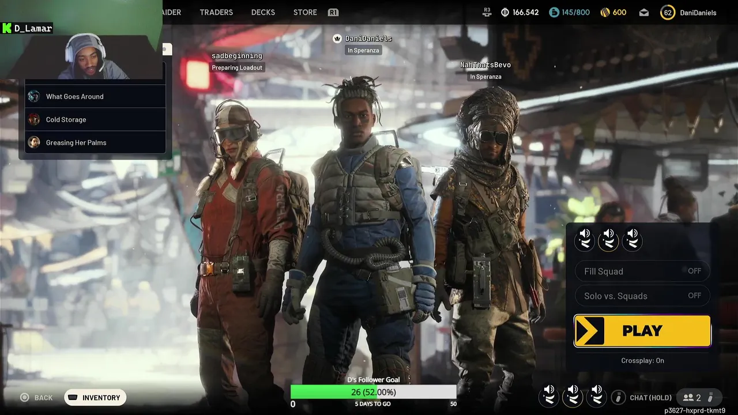Click the gold striped token icon beside 600
Image resolution: width=738 pixels, height=415 pixels.
[605, 12]
